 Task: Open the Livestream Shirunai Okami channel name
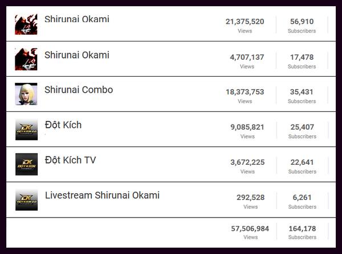coord(102,195)
